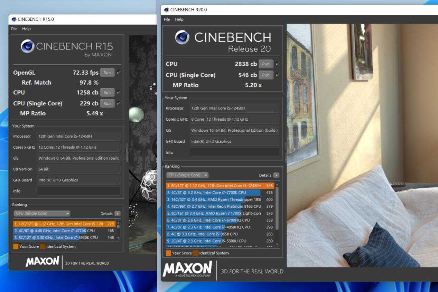Expand ranking Details arrow in R15
Image resolution: width=438 pixels, height=292 pixels.
tap(118, 214)
